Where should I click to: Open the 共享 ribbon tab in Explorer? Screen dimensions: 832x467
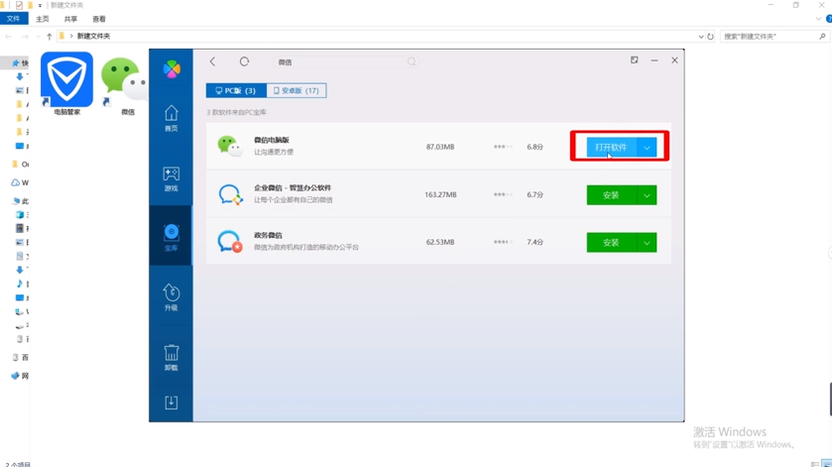tap(70, 19)
